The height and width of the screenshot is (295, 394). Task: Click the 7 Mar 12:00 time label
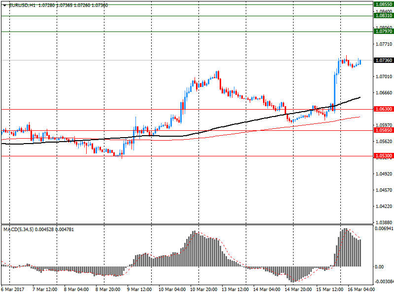[x=45, y=290]
